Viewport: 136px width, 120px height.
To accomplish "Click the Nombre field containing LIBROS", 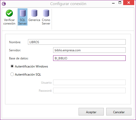I will 77,42.
